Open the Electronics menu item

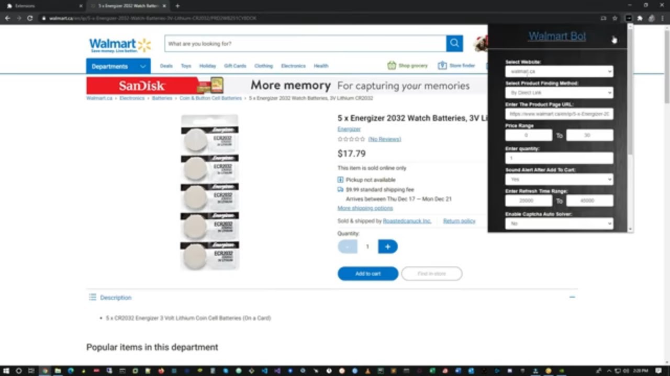click(x=293, y=66)
